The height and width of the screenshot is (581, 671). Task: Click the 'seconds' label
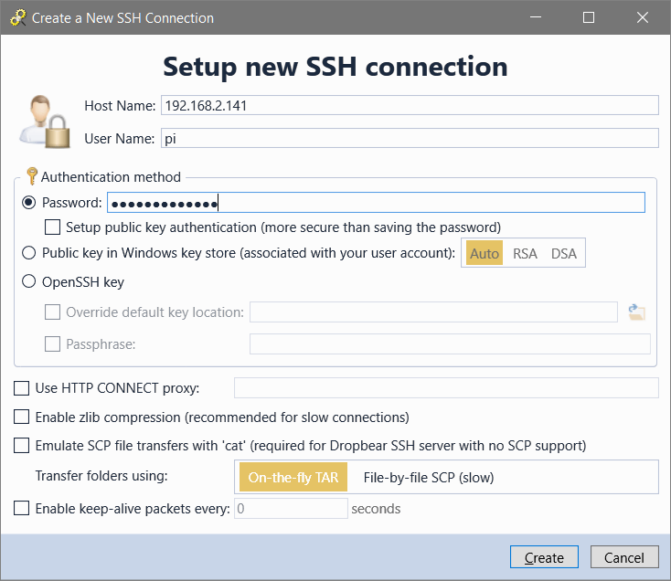376,509
